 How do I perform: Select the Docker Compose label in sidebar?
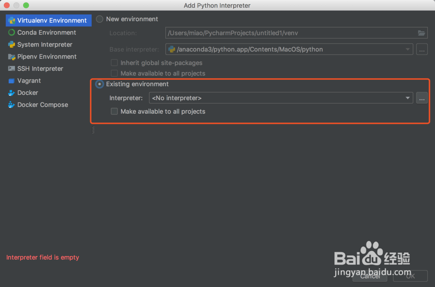point(43,105)
